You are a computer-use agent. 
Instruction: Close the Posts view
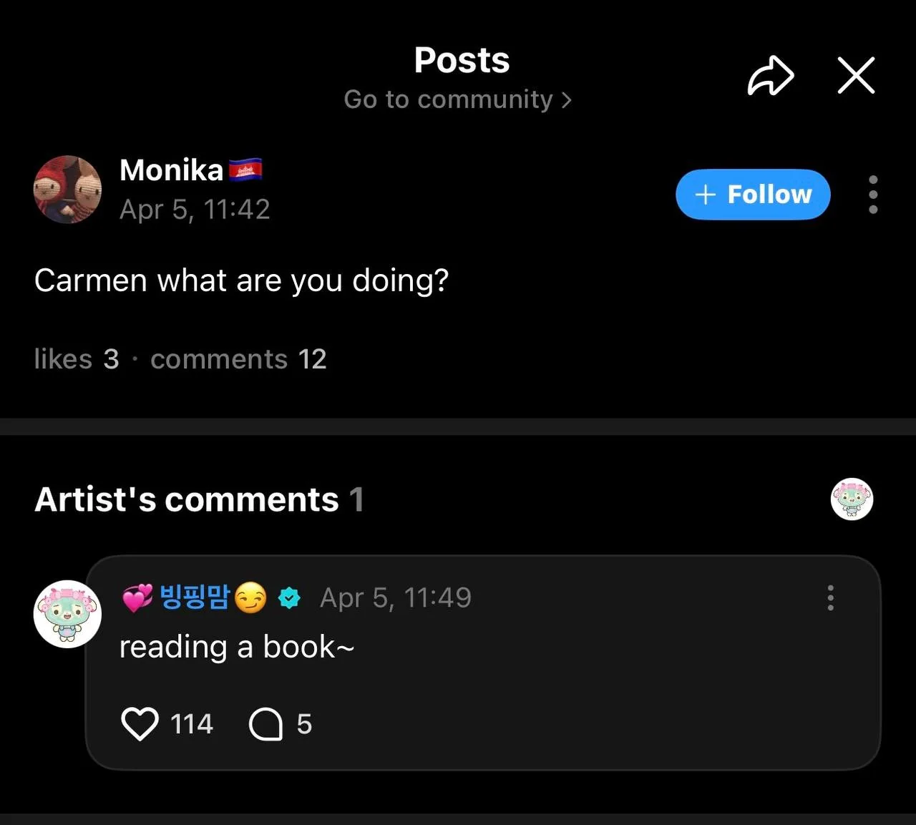click(856, 76)
